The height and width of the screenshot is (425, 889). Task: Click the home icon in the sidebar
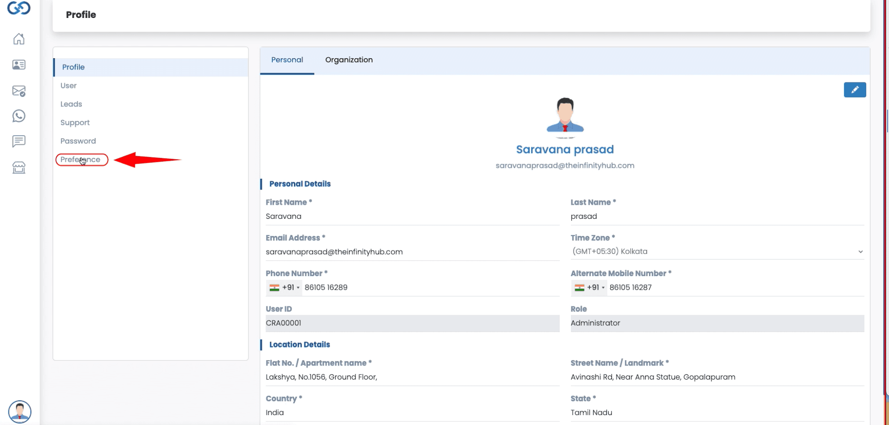[19, 39]
